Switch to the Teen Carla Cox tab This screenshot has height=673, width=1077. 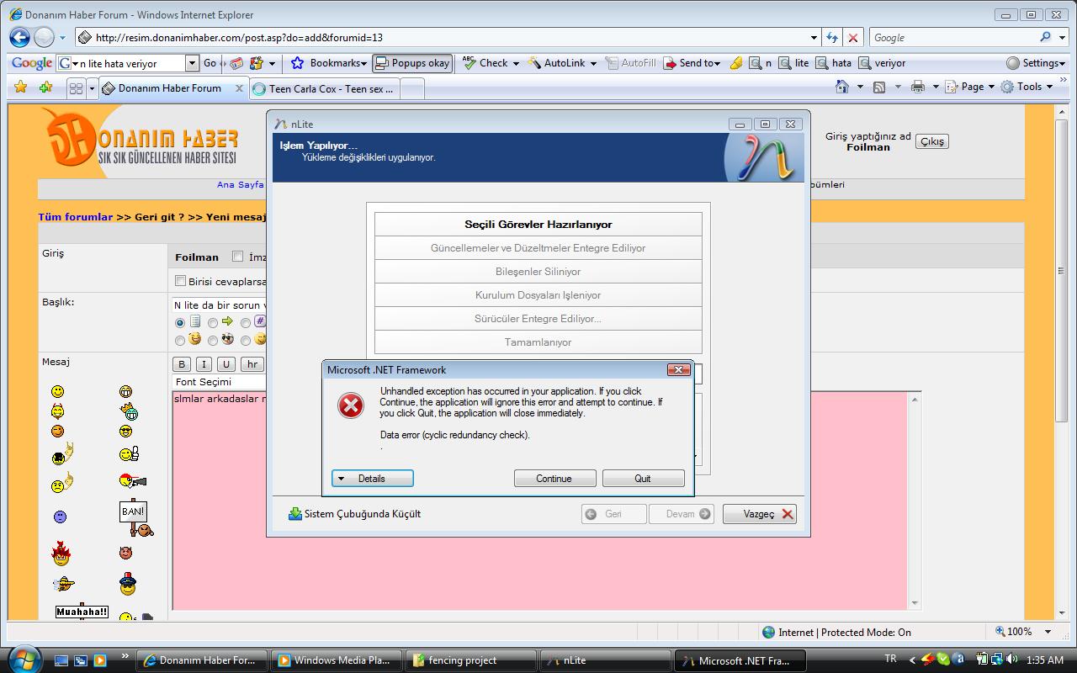coord(326,88)
